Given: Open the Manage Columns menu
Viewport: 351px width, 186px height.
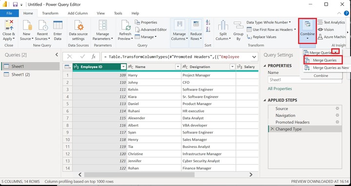Looking at the screenshot, I should click(179, 30).
